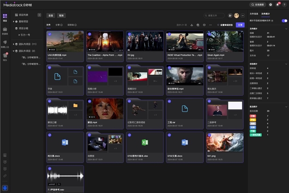289x193 pixels.
Task: Collapse the 团队外项目 tree node
Action: (14, 51)
